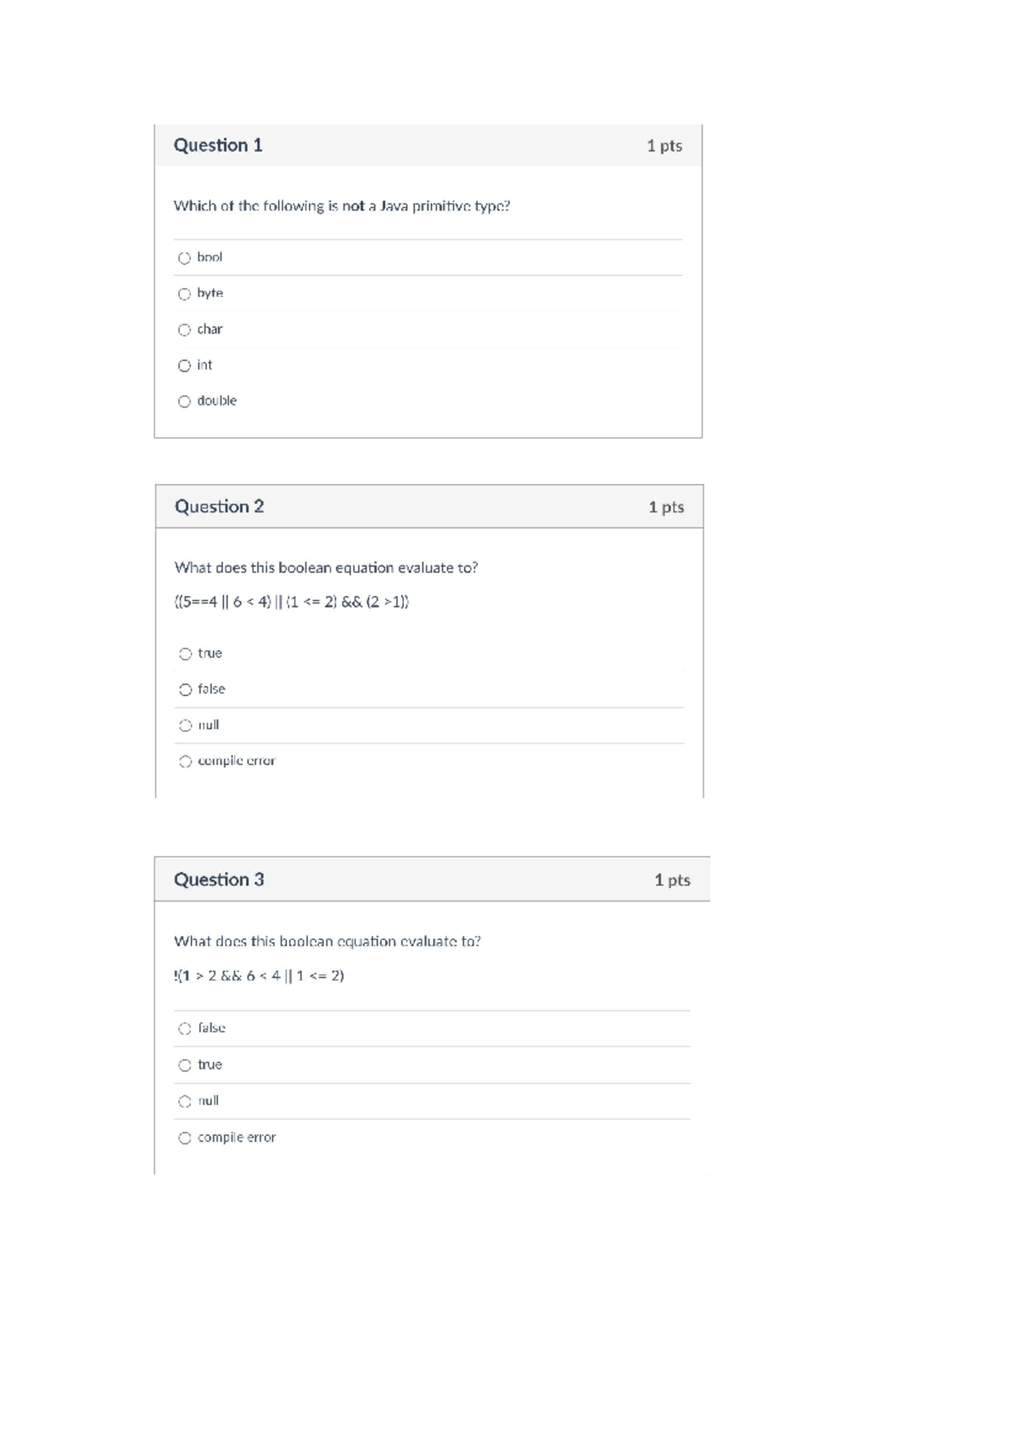Click the Java primitive type question text
1018x1440 pixels.
pyautogui.click(x=341, y=205)
